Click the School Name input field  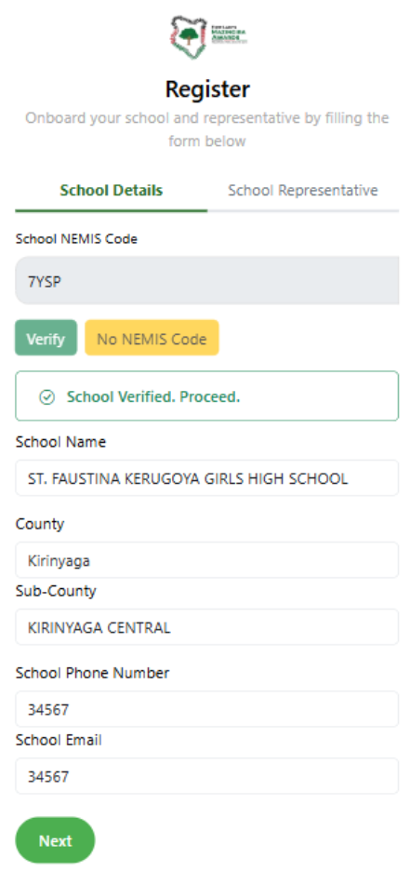point(207,477)
